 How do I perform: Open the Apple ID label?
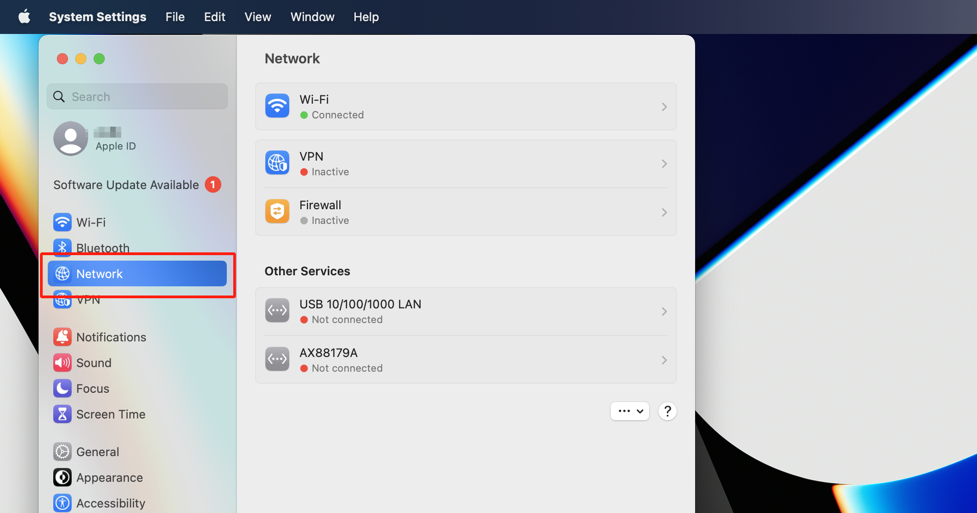coord(116,146)
